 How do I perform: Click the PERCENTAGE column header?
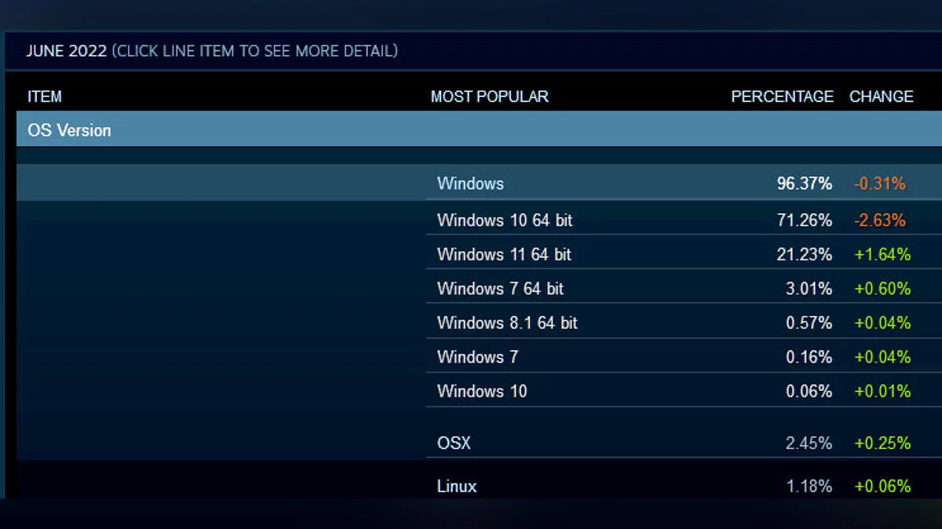coord(782,96)
